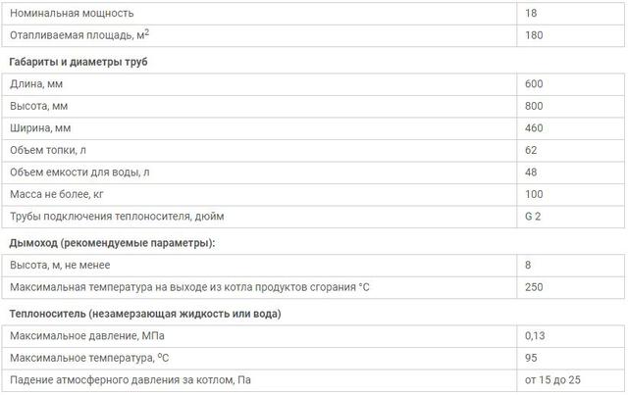The height and width of the screenshot is (395, 628).
Task: Select the 'Длина, мм' row label
Action: pos(36,84)
